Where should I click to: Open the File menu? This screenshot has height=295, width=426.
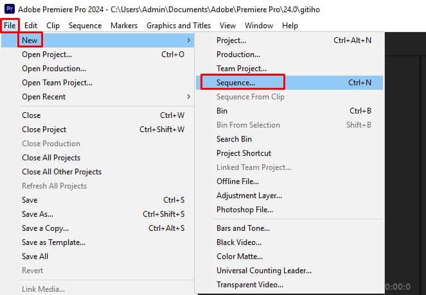(x=10, y=26)
